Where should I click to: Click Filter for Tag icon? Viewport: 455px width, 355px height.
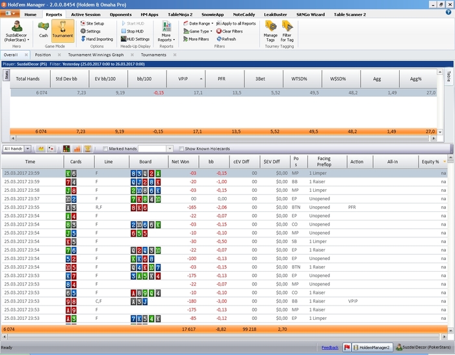point(287,31)
